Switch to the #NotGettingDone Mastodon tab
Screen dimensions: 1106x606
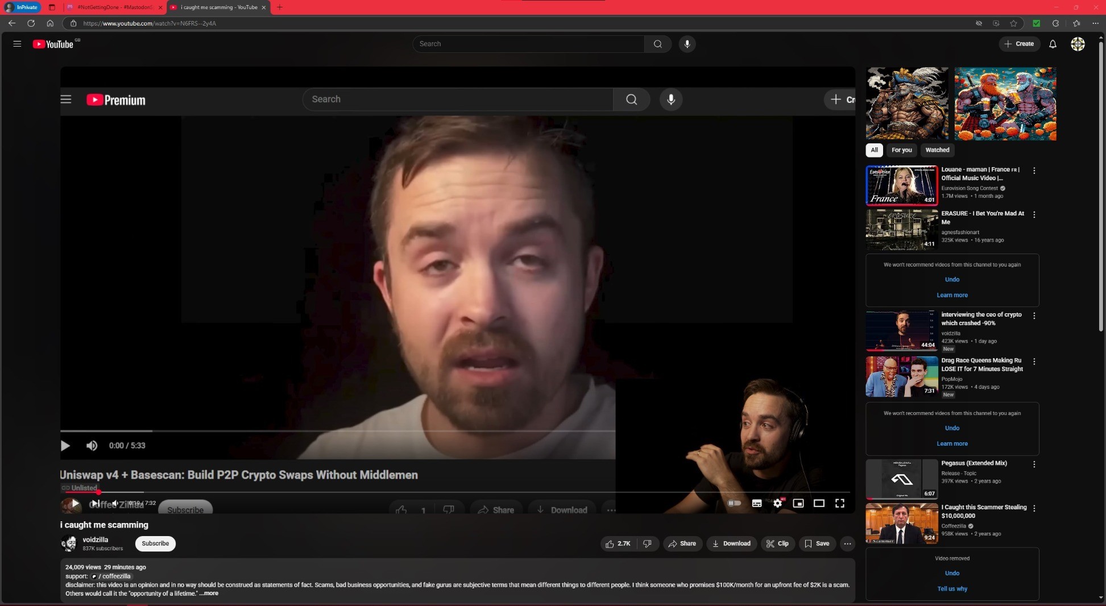click(x=114, y=7)
